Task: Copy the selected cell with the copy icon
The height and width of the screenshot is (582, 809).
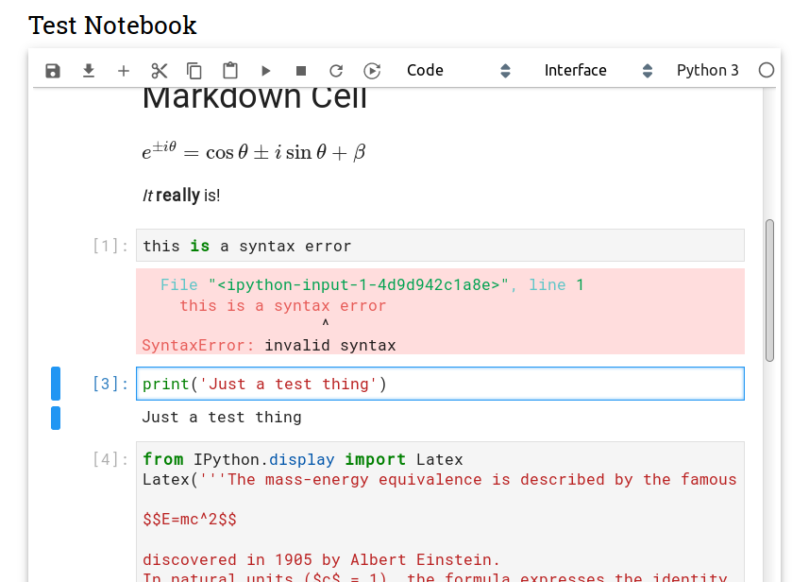Action: pyautogui.click(x=194, y=71)
